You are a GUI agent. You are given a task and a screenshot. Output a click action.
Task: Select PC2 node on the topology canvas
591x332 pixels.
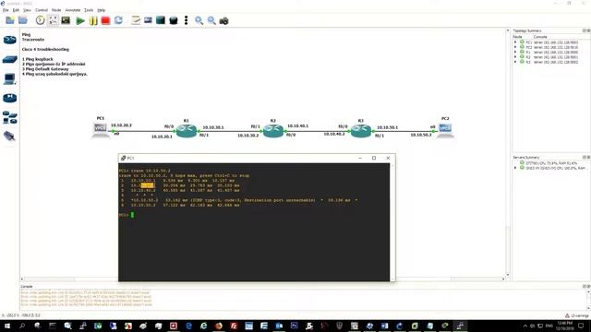pyautogui.click(x=445, y=129)
